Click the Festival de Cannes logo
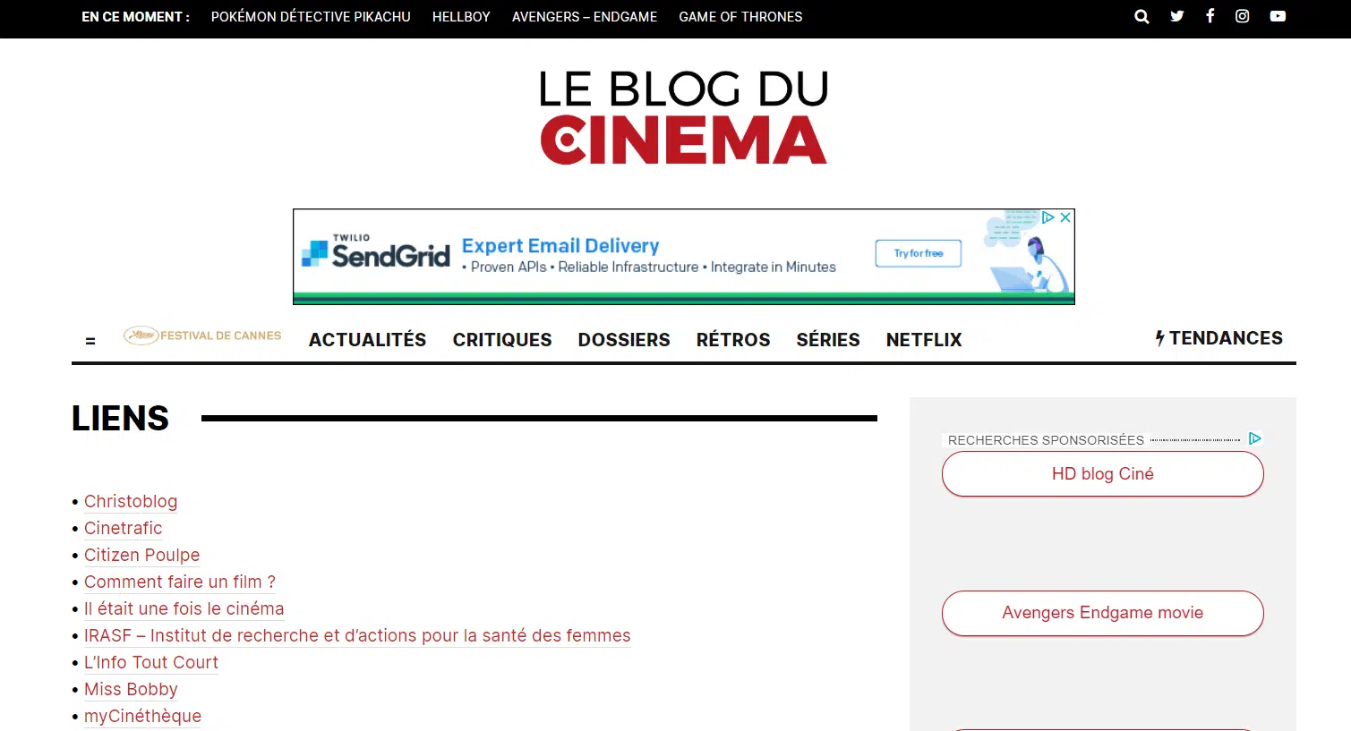 202,336
